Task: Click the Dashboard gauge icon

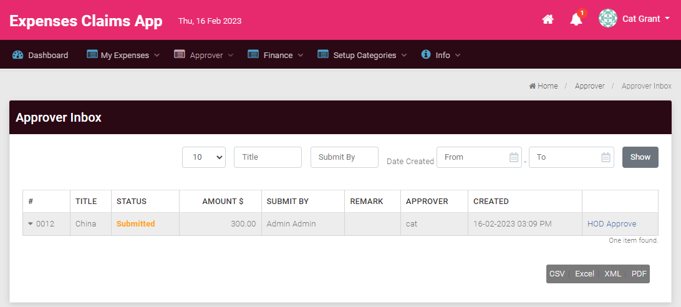Action: point(18,55)
